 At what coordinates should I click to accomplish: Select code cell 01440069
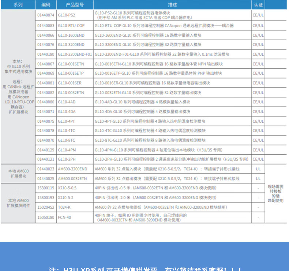coord(46,73)
